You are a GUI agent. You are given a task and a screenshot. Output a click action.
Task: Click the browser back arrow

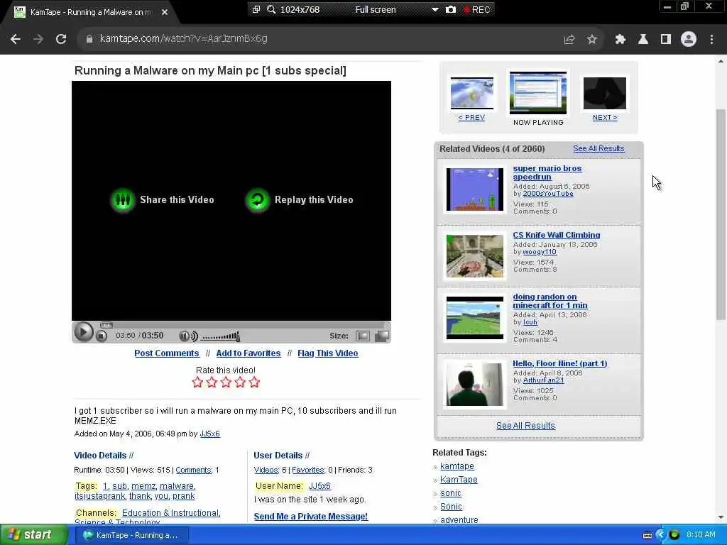[x=16, y=39]
